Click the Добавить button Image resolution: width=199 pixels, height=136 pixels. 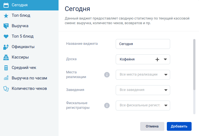click(x=179, y=126)
